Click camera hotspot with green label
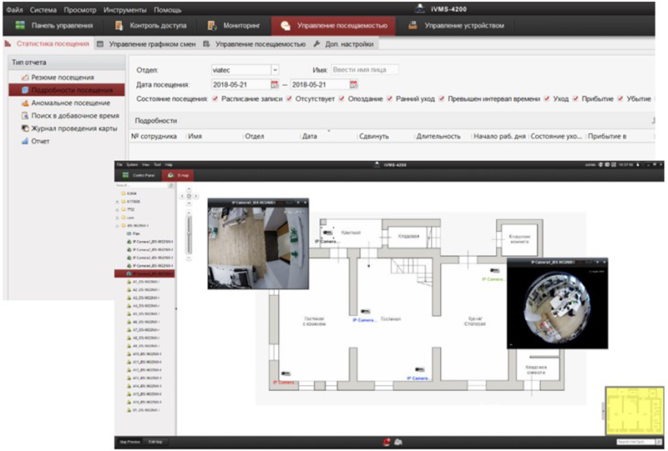668x451 pixels. pyautogui.click(x=494, y=271)
